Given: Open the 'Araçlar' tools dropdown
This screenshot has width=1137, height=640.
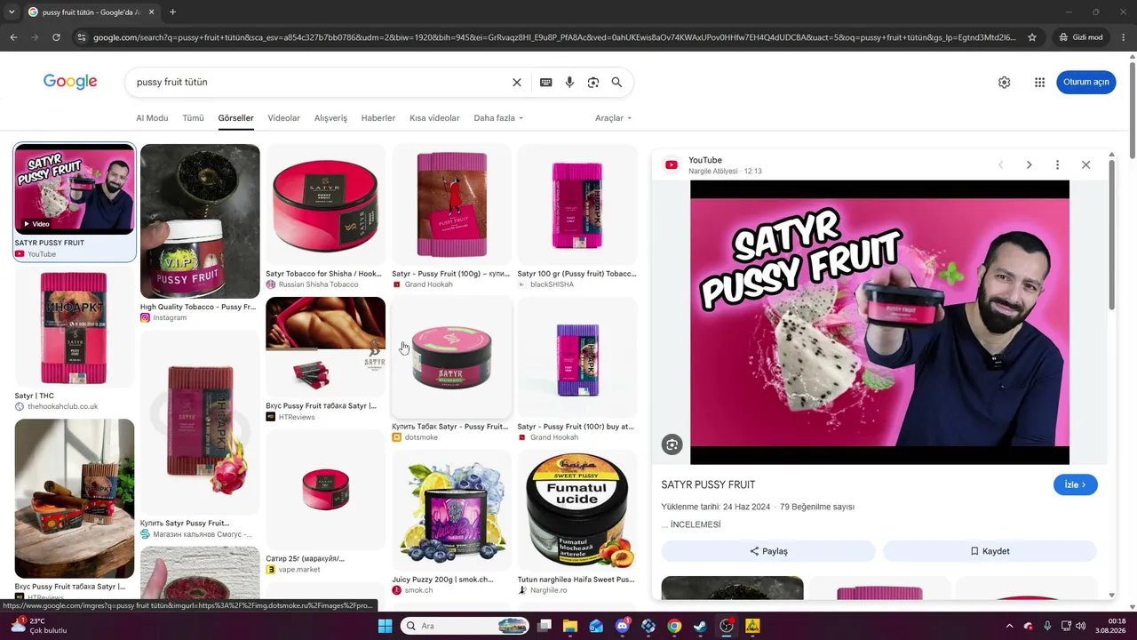Looking at the screenshot, I should (614, 118).
